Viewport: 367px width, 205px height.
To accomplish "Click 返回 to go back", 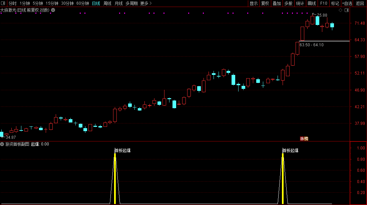I will 360,3.
